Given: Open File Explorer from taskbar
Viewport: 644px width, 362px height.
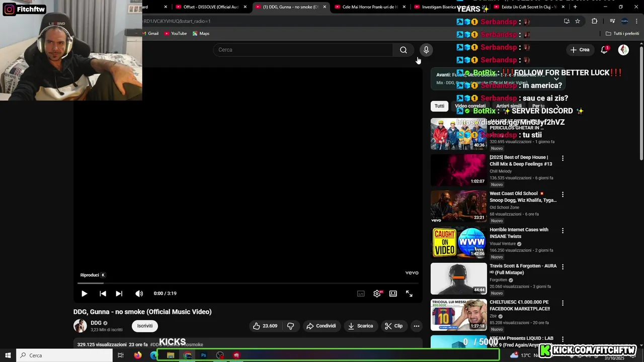Looking at the screenshot, I should [x=171, y=355].
